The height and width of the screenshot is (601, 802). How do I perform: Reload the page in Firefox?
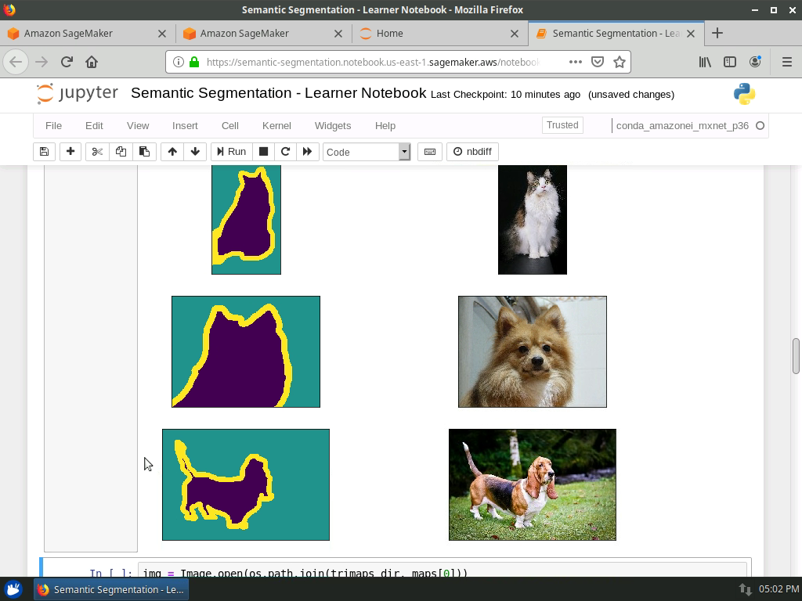tap(67, 62)
